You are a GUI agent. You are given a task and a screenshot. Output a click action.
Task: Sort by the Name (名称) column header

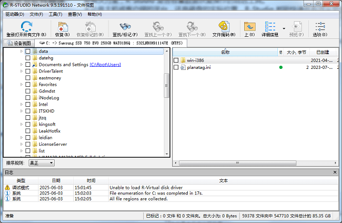coord(225,52)
